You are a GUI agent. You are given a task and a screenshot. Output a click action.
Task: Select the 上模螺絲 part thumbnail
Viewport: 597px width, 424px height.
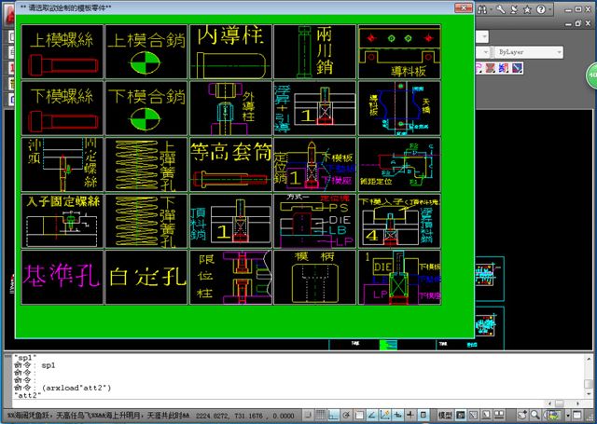coord(62,51)
